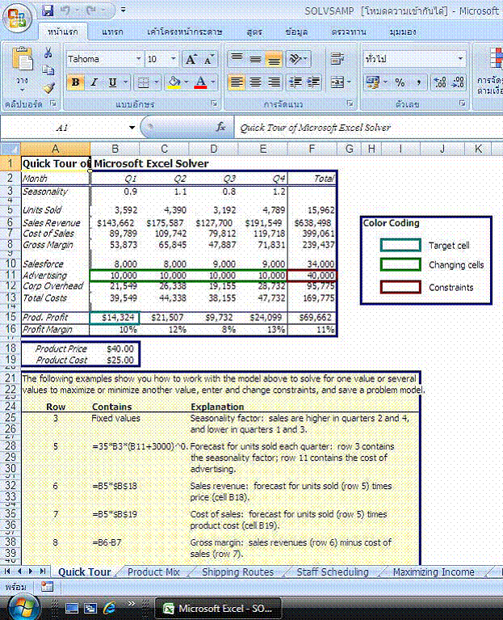Screen dimensions: 503x620
Task: Toggle Underline formatting
Action: point(112,82)
